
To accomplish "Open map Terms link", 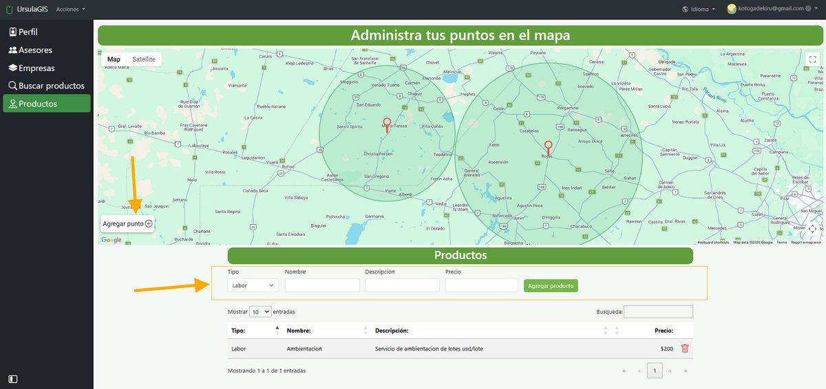I will pos(782,242).
